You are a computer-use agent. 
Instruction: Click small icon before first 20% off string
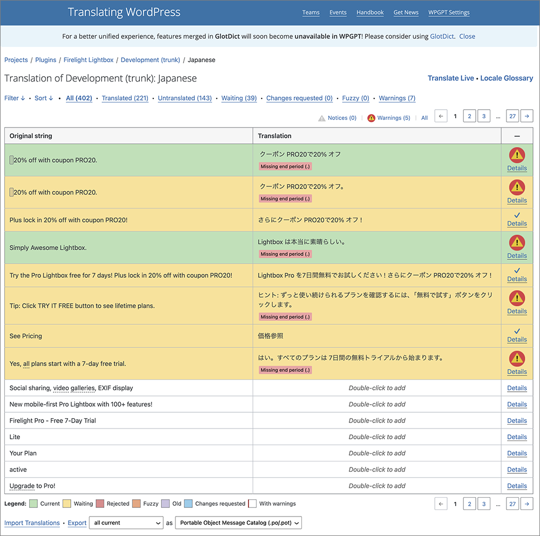pyautogui.click(x=11, y=160)
